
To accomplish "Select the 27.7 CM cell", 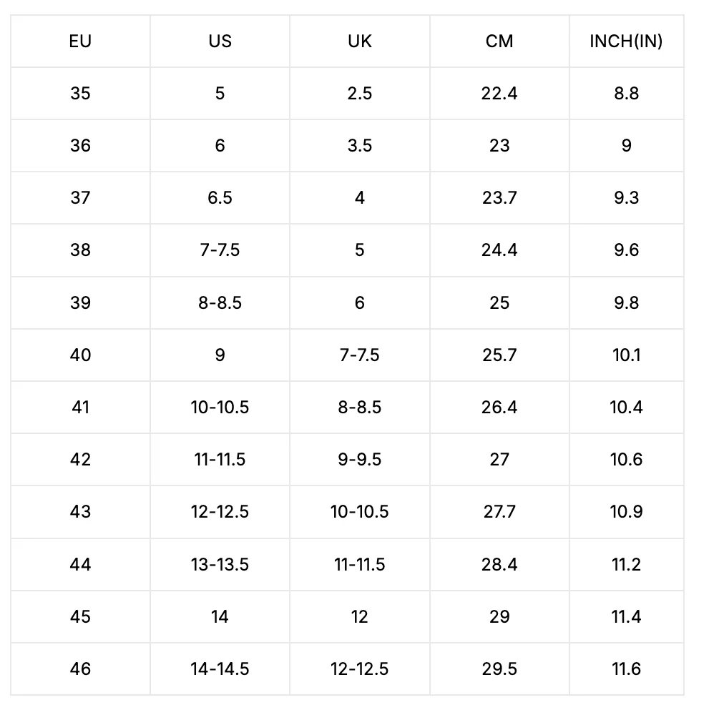I will 499,512.
